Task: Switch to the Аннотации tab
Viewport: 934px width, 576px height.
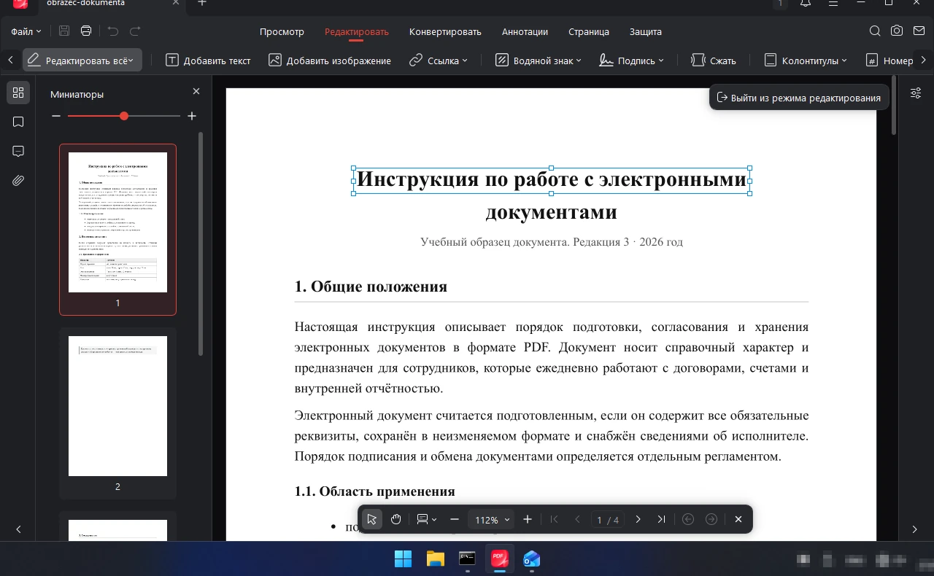Action: [x=525, y=31]
